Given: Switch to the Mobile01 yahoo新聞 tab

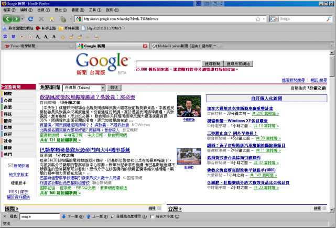Looking at the screenshot, I should [x=187, y=46].
